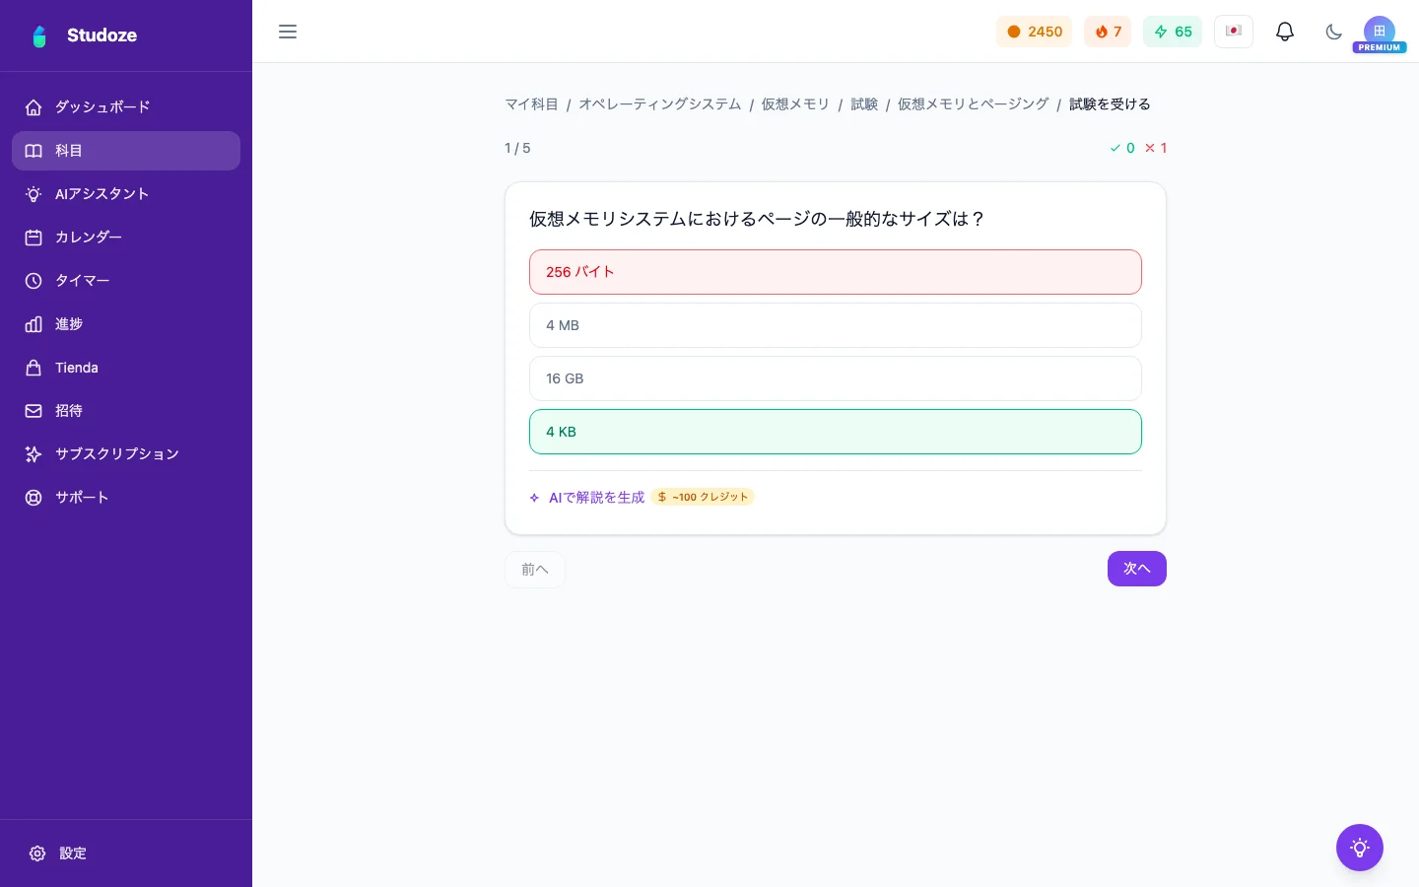The width and height of the screenshot is (1419, 887).
Task: Open the ダッシュボード sidebar item
Action: (126, 107)
